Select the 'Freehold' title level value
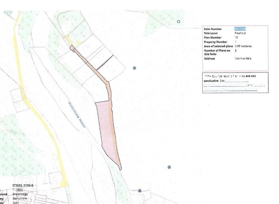Screen dimensions: 279x204 point(240,33)
